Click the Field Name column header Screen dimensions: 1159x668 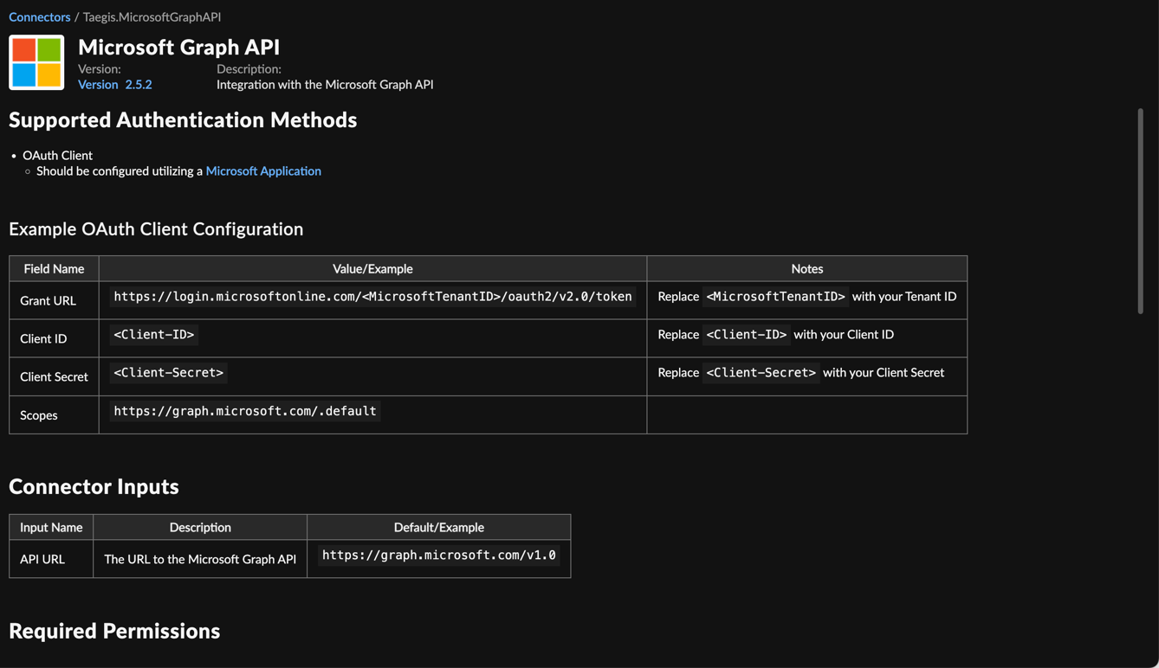[54, 268]
